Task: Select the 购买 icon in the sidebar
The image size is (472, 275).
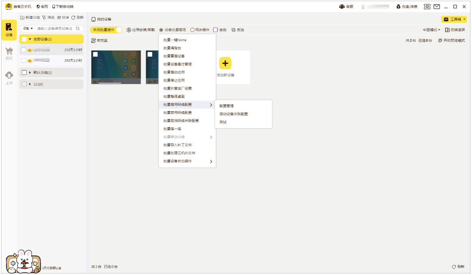Action: (x=9, y=52)
